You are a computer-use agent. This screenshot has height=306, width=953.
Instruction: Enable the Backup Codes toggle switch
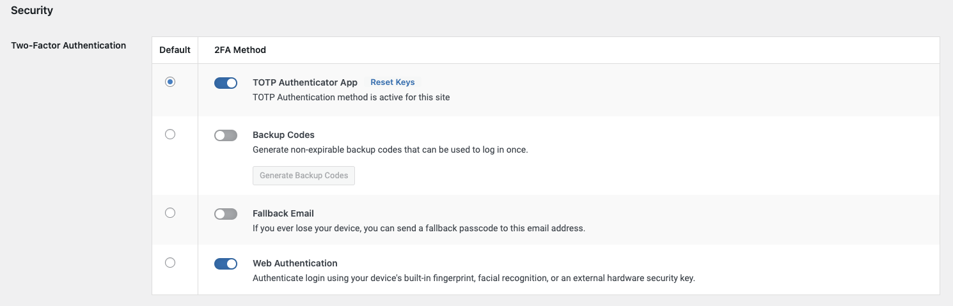coord(226,135)
